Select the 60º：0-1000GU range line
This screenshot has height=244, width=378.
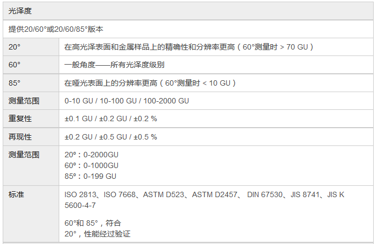(91, 165)
